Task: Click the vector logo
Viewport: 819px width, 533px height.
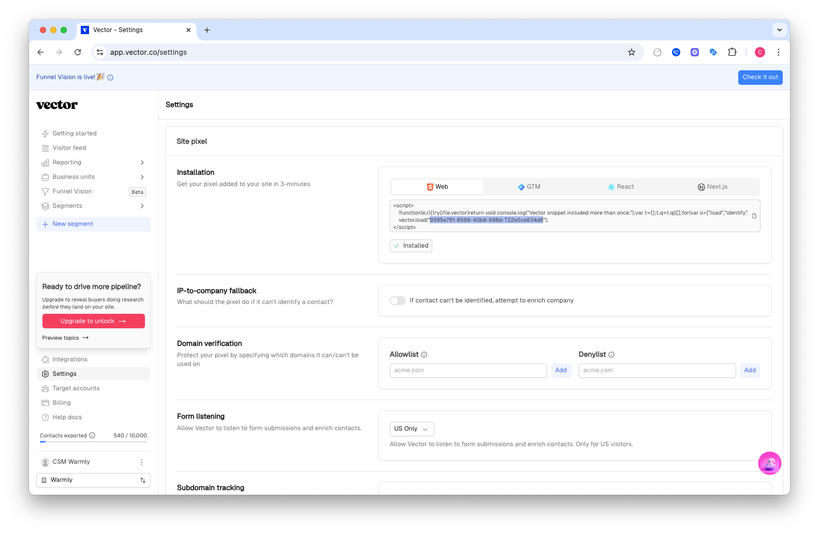Action: (57, 105)
